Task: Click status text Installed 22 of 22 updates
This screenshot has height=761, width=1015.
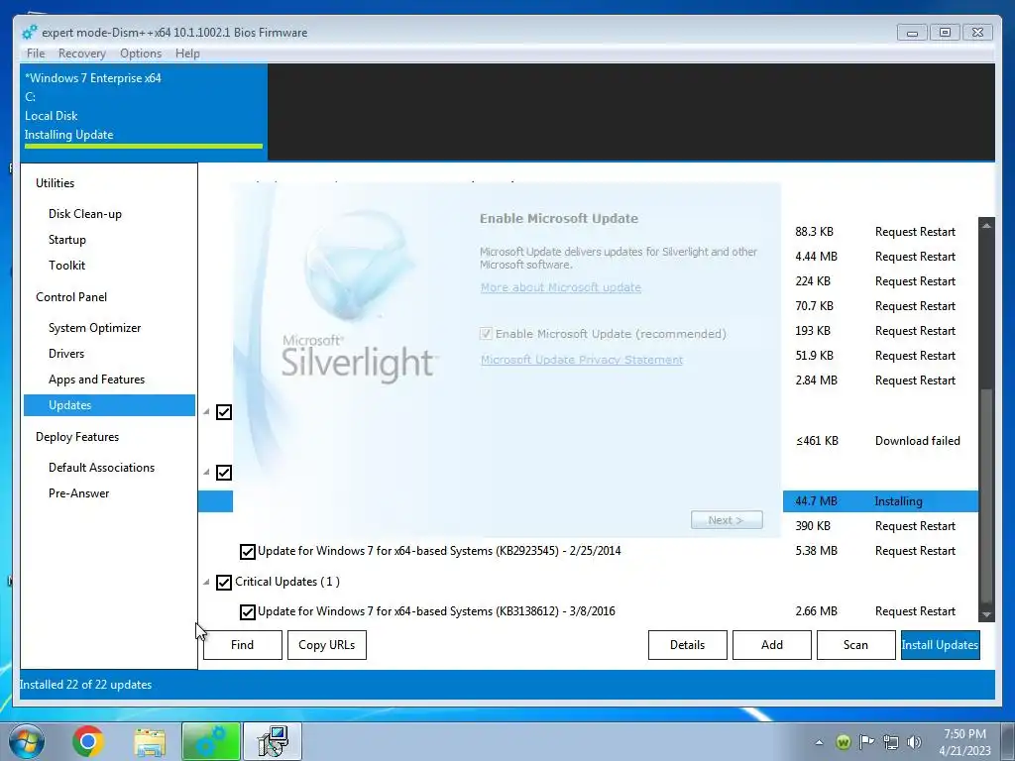Action: tap(85, 685)
